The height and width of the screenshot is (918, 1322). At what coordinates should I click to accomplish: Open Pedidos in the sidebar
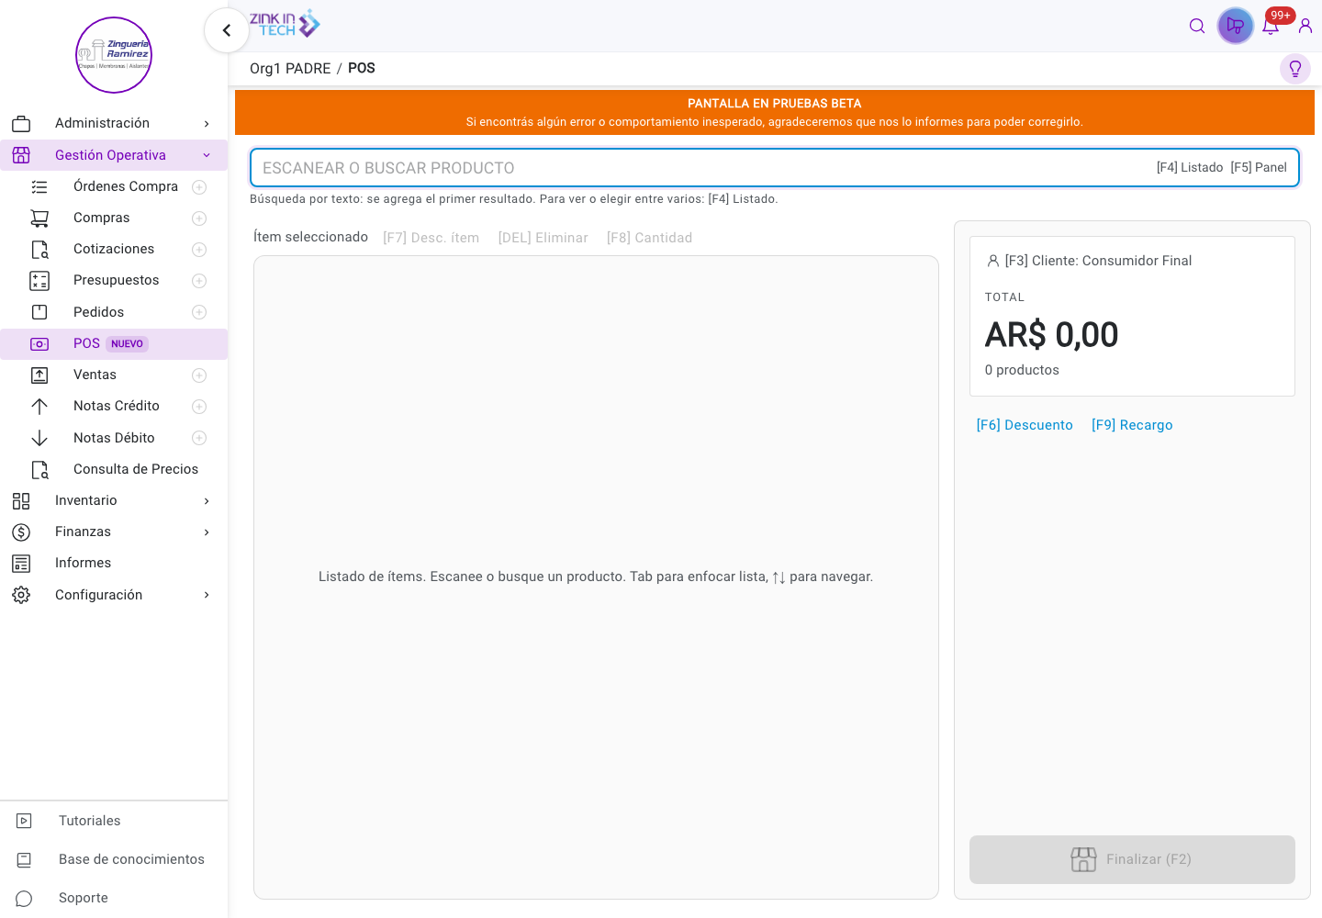coord(99,312)
